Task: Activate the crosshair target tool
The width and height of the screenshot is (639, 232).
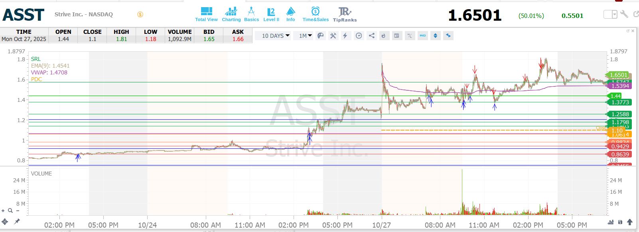Action: point(5,222)
